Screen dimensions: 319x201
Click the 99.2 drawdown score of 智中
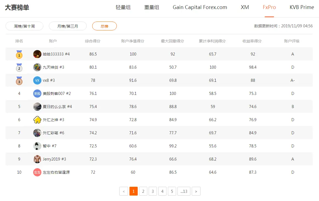[x=173, y=146]
